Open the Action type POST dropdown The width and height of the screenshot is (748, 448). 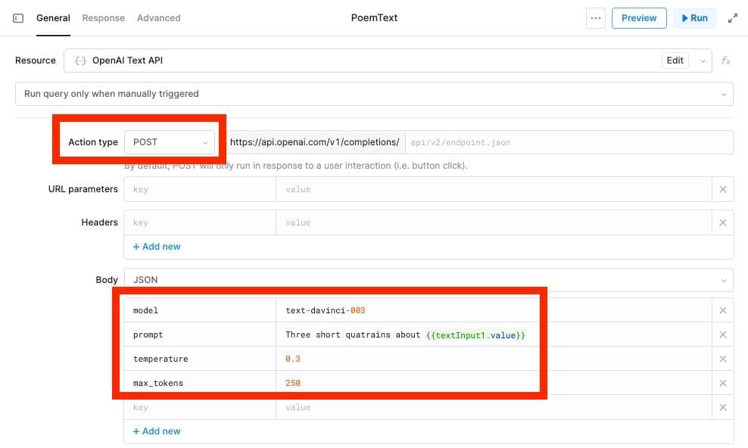170,142
